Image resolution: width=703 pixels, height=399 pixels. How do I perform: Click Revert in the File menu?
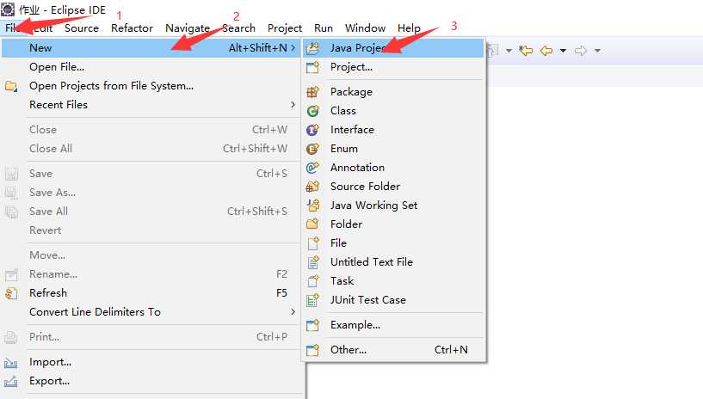point(151,230)
